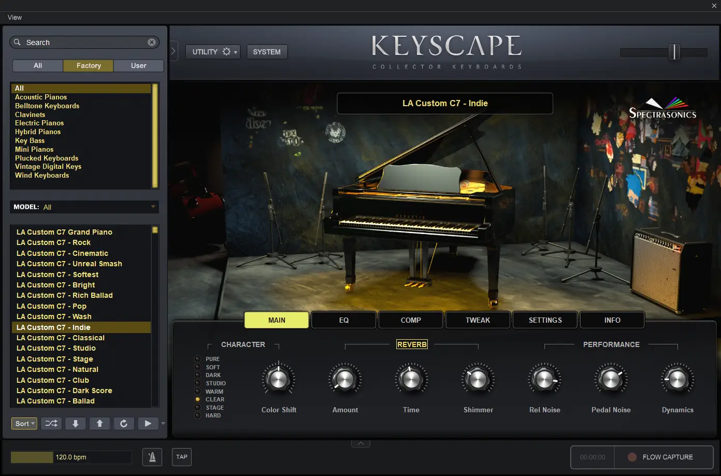Show Factory patches in the browser
Screen dimensions: 721x476
coord(89,66)
